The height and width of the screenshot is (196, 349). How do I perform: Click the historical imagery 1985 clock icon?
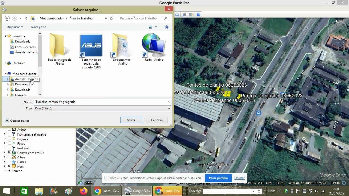pyautogui.click(x=81, y=183)
